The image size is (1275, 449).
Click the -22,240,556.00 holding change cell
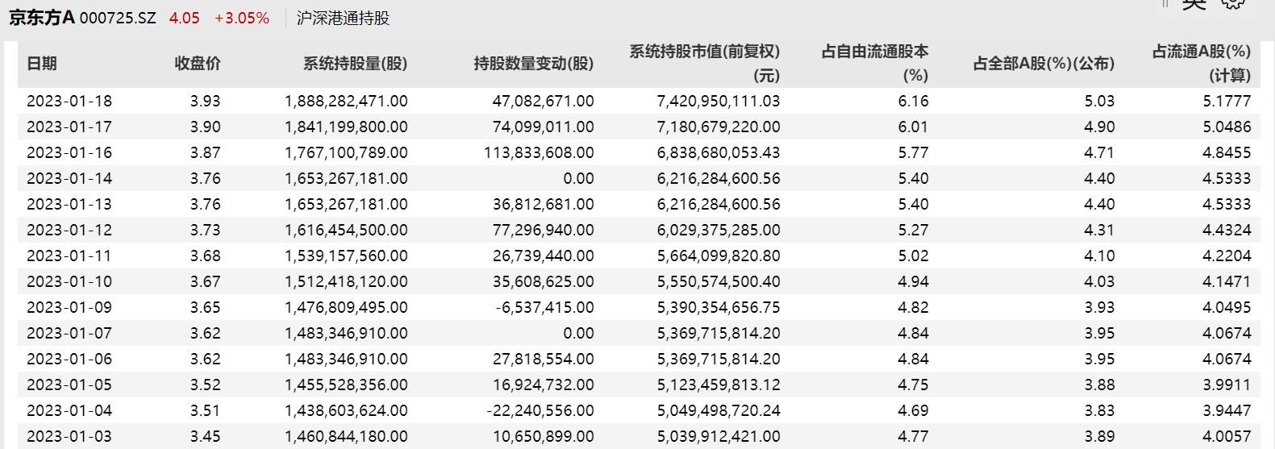(540, 411)
